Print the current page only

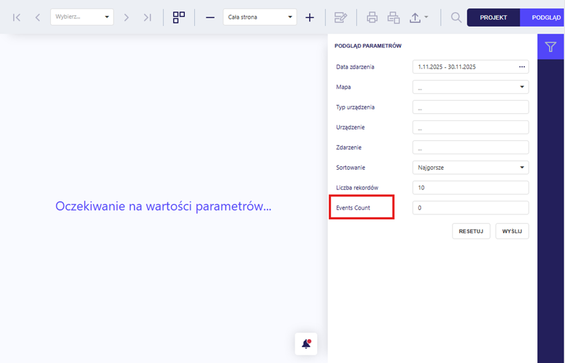pyautogui.click(x=393, y=17)
